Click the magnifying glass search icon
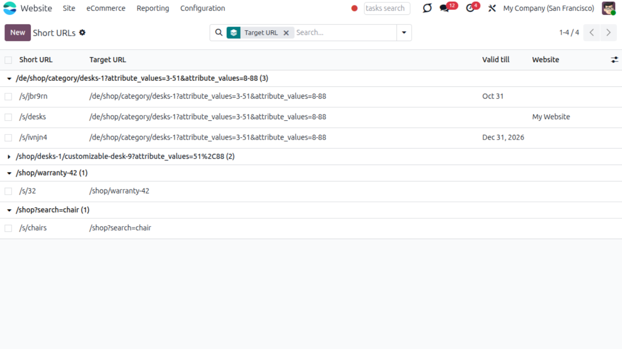622x349 pixels. [x=219, y=32]
